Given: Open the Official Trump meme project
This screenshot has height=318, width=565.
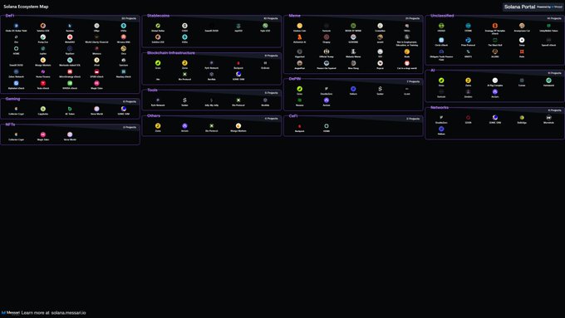Looking at the screenshot, I should point(326,51).
